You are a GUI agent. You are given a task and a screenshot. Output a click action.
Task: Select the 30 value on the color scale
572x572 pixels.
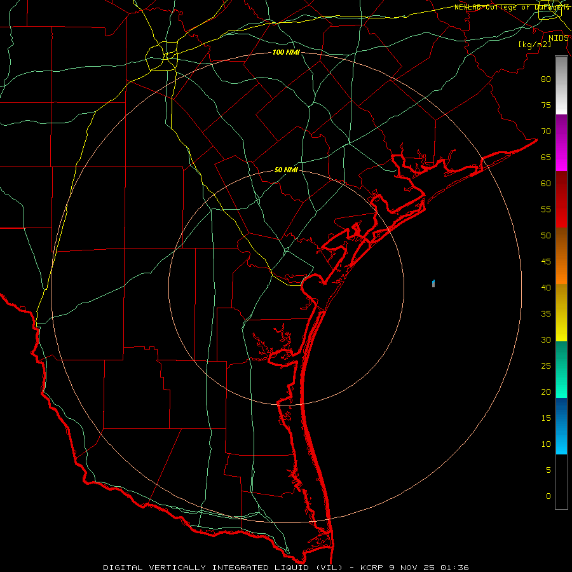coord(546,339)
